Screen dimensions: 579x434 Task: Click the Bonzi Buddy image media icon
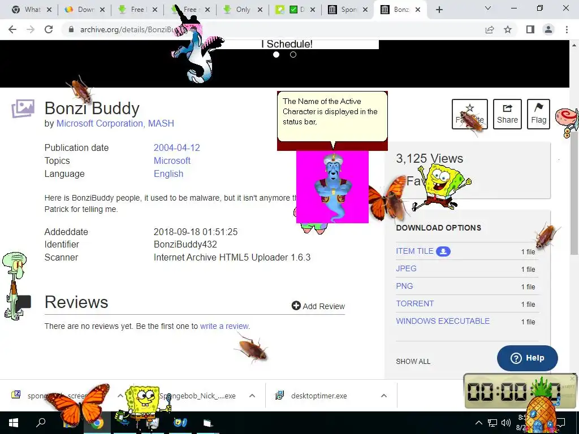[23, 108]
